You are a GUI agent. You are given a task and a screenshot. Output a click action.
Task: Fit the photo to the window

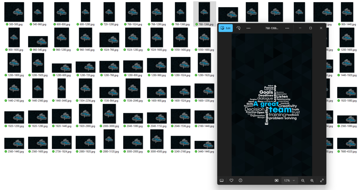coord(276,180)
